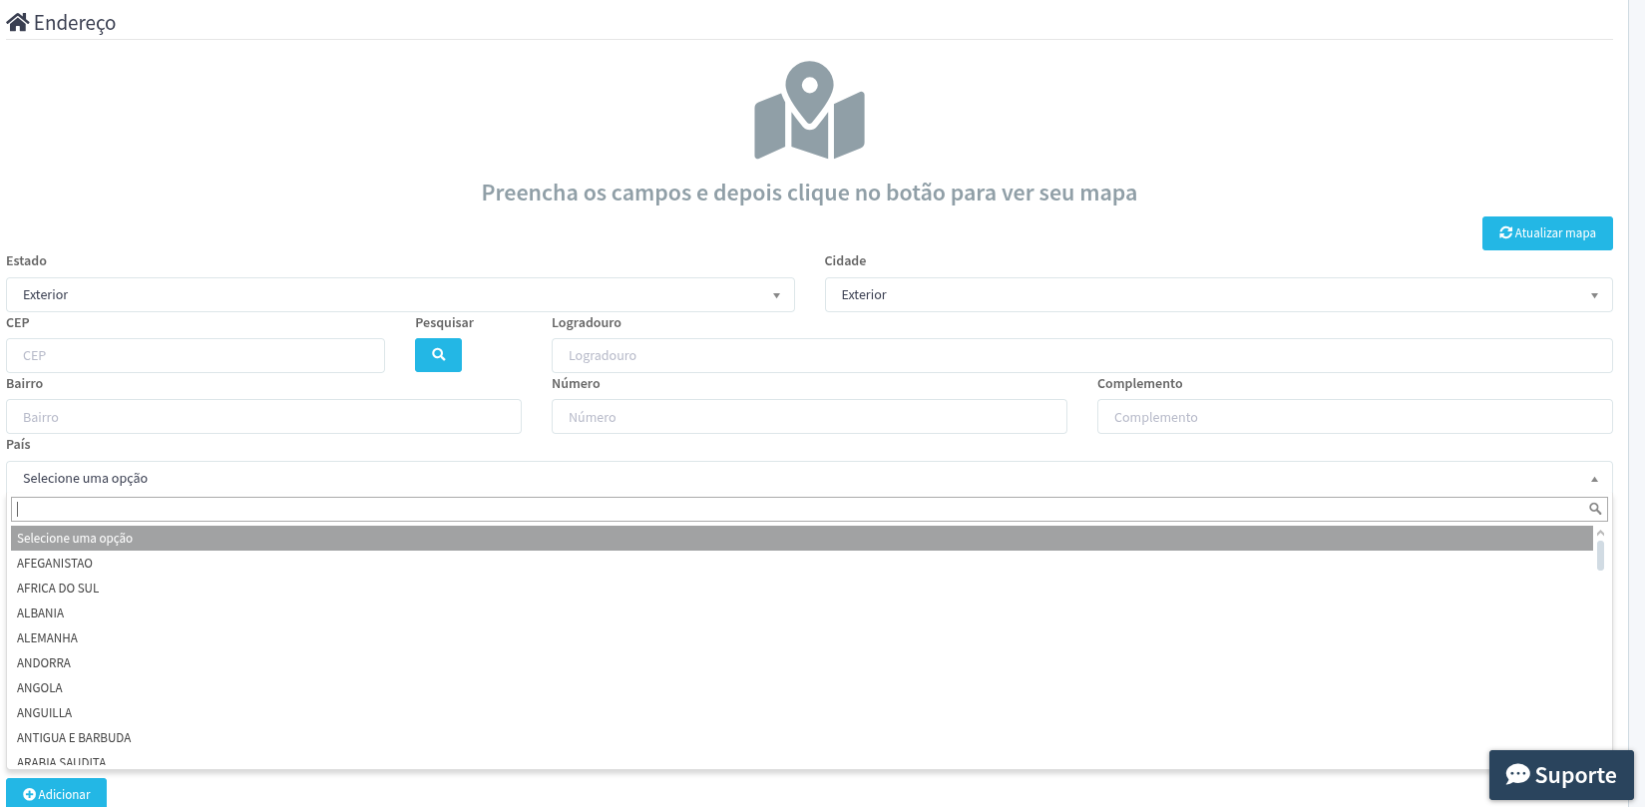Collapse the País dropdown
This screenshot has height=807, width=1645.
pyautogui.click(x=809, y=479)
